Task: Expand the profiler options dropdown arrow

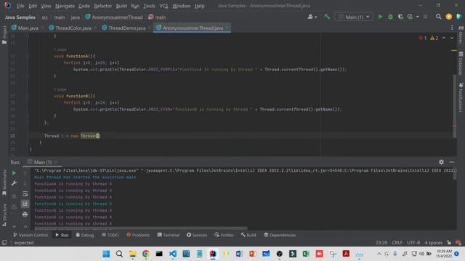Action: 418,17
